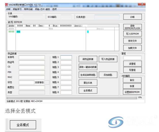Open the 钥匙学习 menu
Image resolution: width=159 pixels, height=132 pixels.
17,9
